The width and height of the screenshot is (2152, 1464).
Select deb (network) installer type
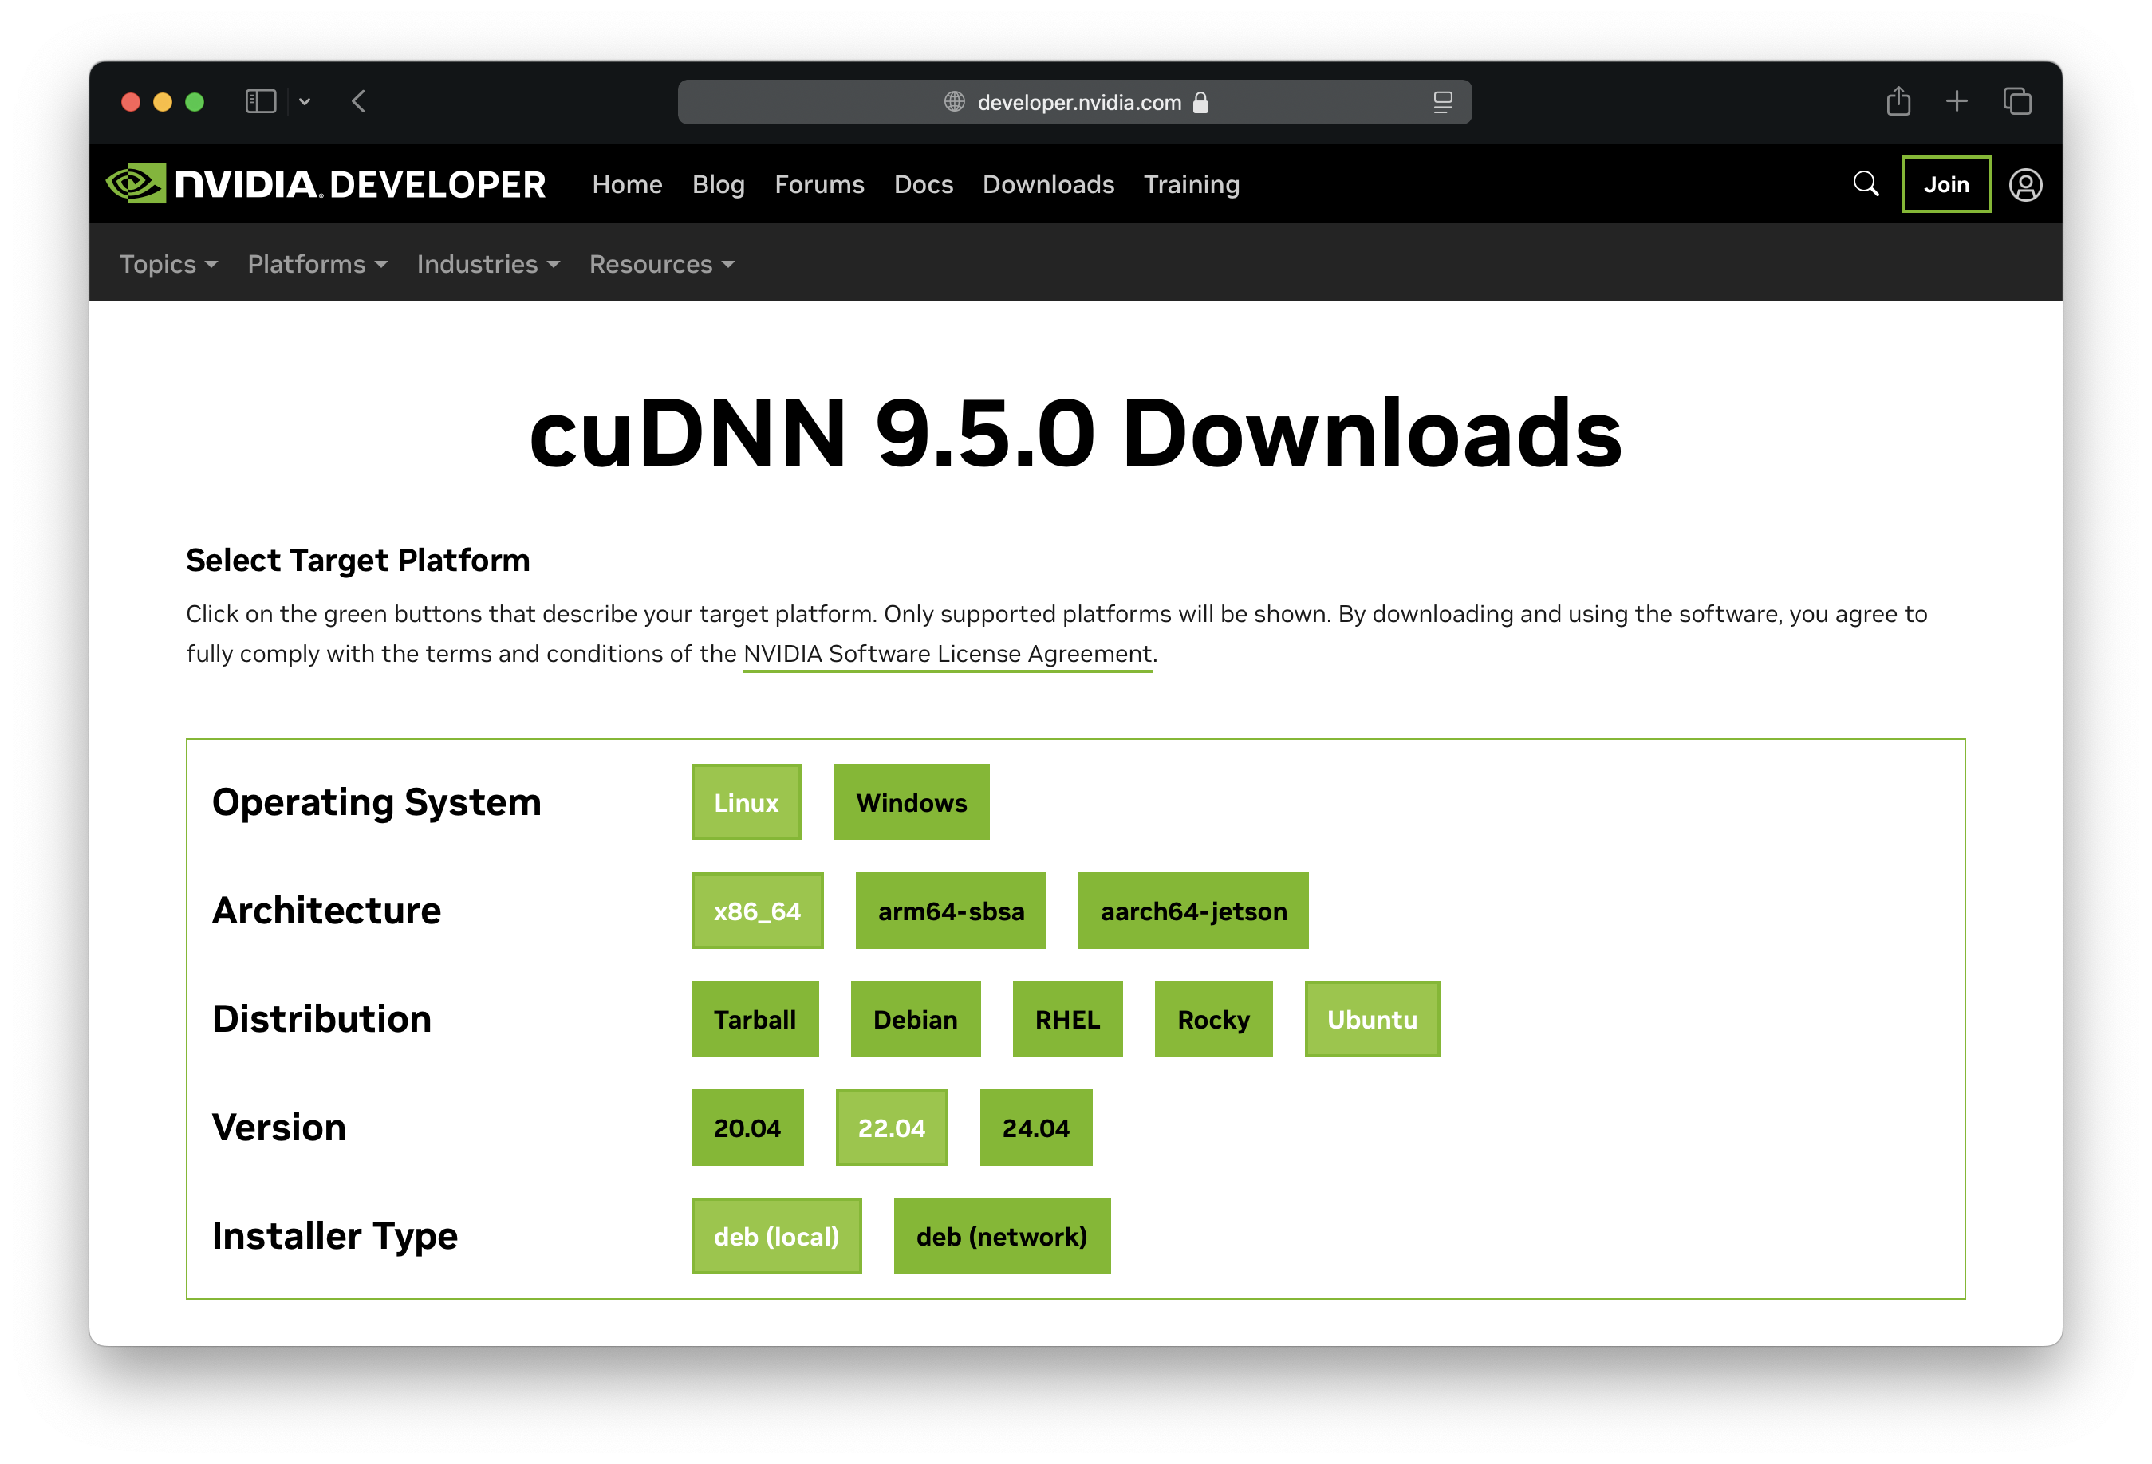click(x=1002, y=1235)
